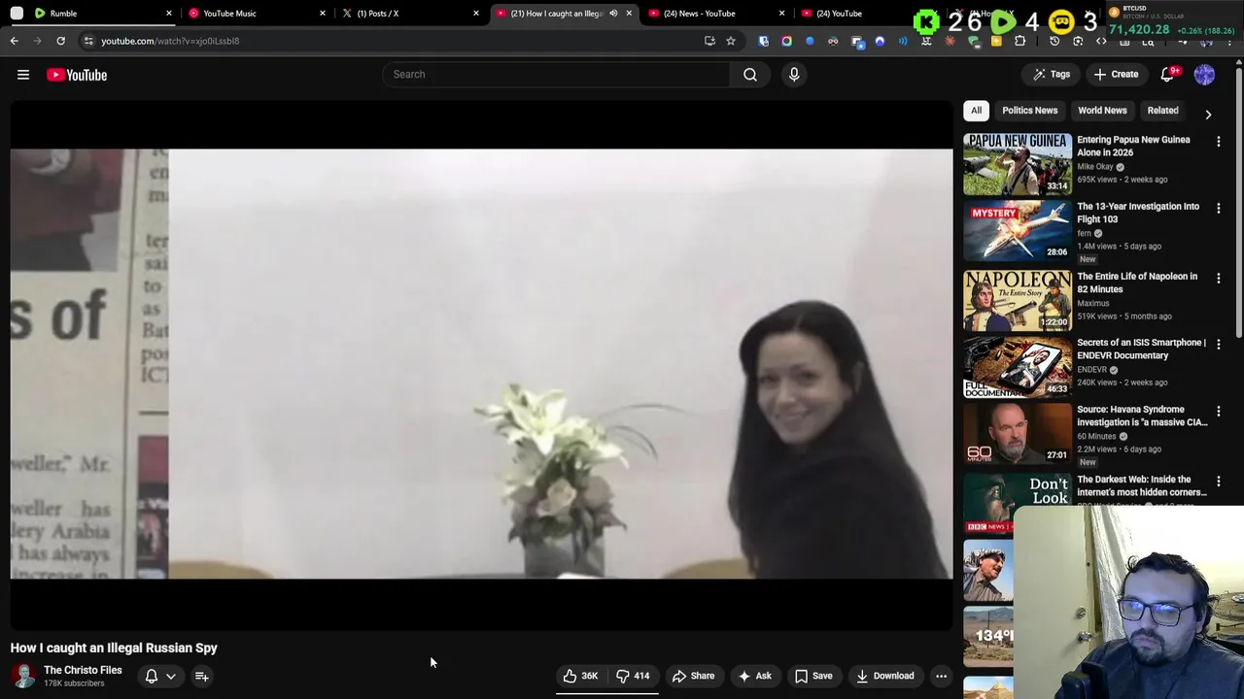Open options for Havana Syndrome video
The width and height of the screenshot is (1244, 699).
click(1219, 412)
